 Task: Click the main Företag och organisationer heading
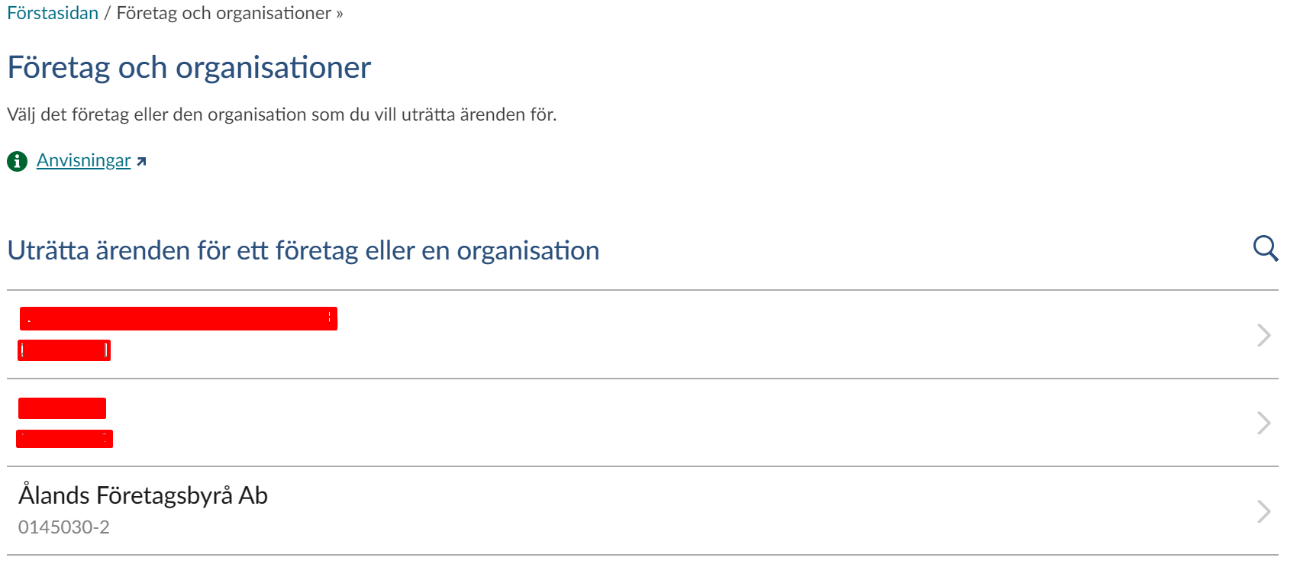[x=189, y=67]
